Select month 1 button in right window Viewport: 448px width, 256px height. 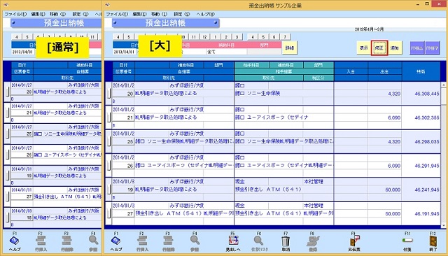coord(216,37)
